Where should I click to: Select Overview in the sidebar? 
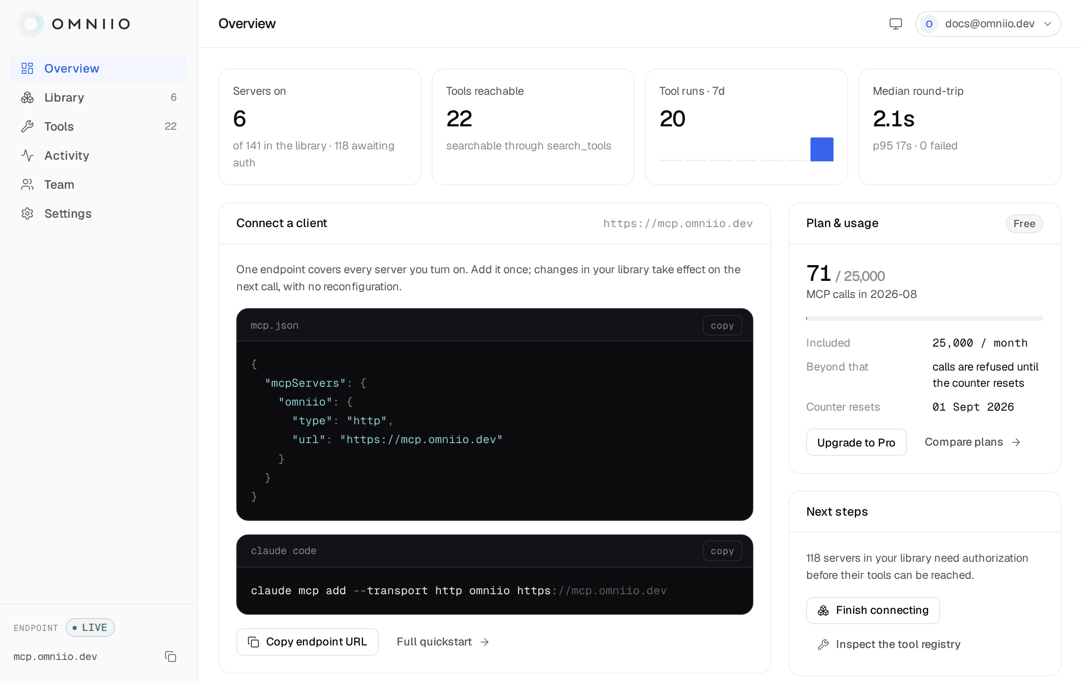tap(99, 68)
